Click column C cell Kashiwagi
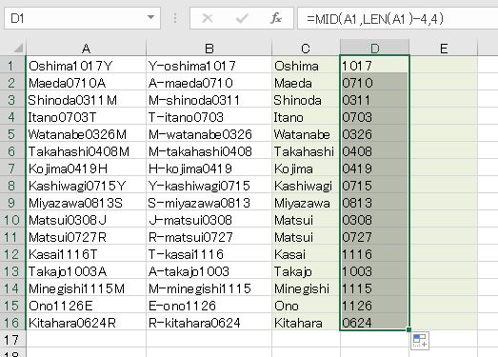 tap(306, 186)
